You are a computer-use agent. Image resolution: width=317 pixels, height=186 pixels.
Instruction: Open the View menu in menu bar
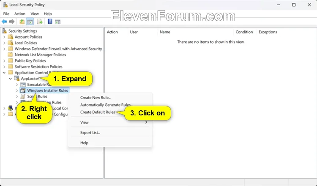pos(35,14)
